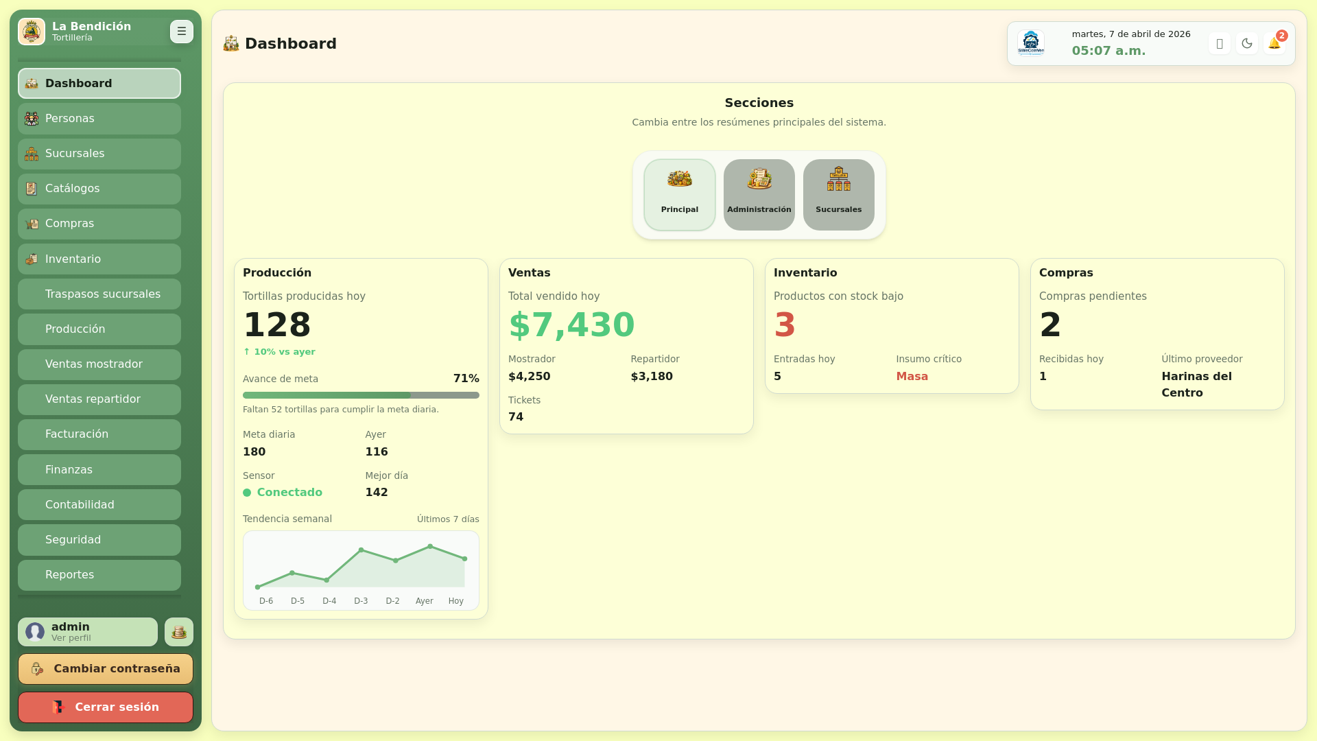Viewport: 1317px width, 741px height.
Task: Select the Principal section tab
Action: coord(679,195)
